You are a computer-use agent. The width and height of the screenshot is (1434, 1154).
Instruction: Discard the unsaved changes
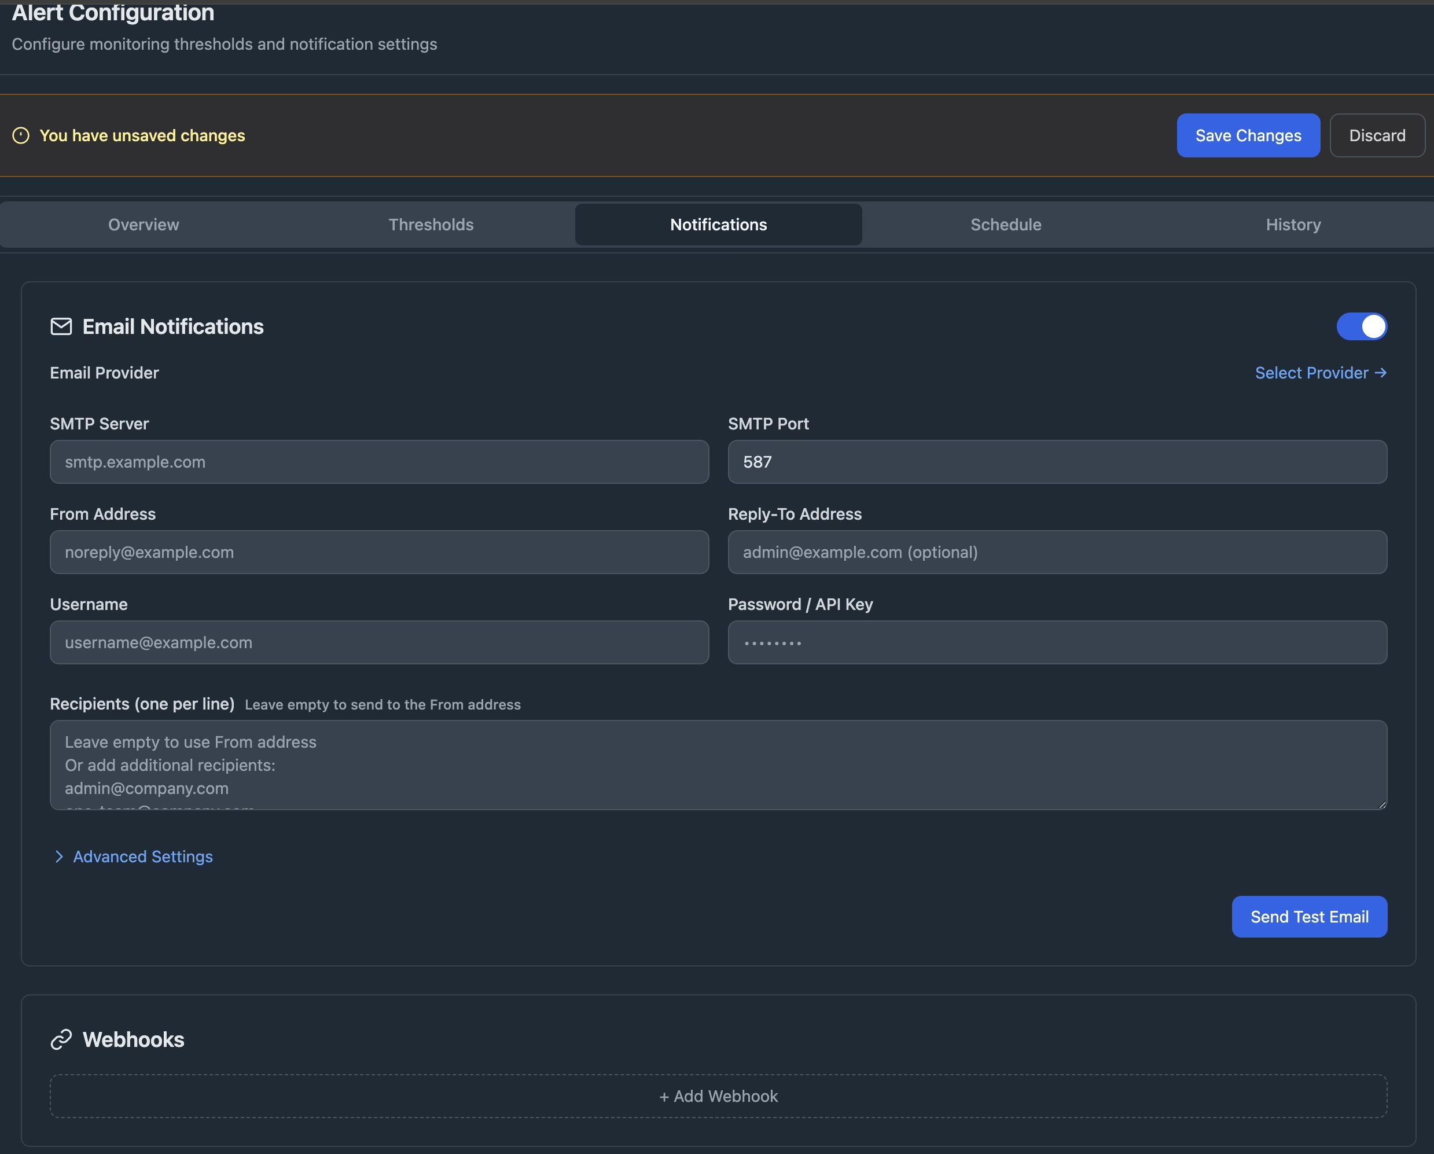[1377, 135]
